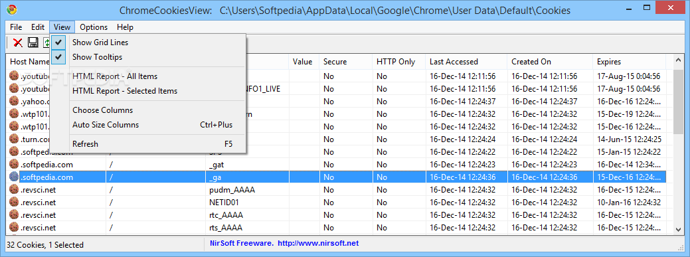The width and height of the screenshot is (690, 257).
Task: Click the cookie icon of the NETID01 row
Action: (15, 203)
